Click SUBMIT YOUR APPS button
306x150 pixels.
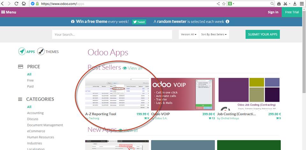pos(263,34)
